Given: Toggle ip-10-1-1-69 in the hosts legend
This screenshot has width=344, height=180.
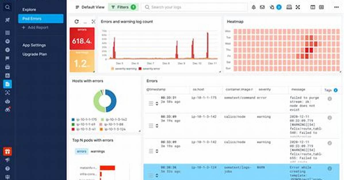Looking at the screenshot, I should [x=84, y=124].
